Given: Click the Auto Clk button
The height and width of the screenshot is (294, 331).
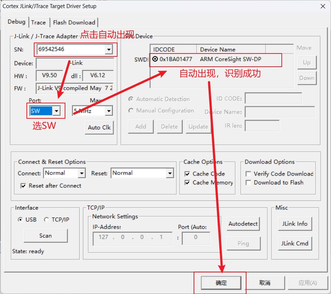Looking at the screenshot, I should pos(99,128).
